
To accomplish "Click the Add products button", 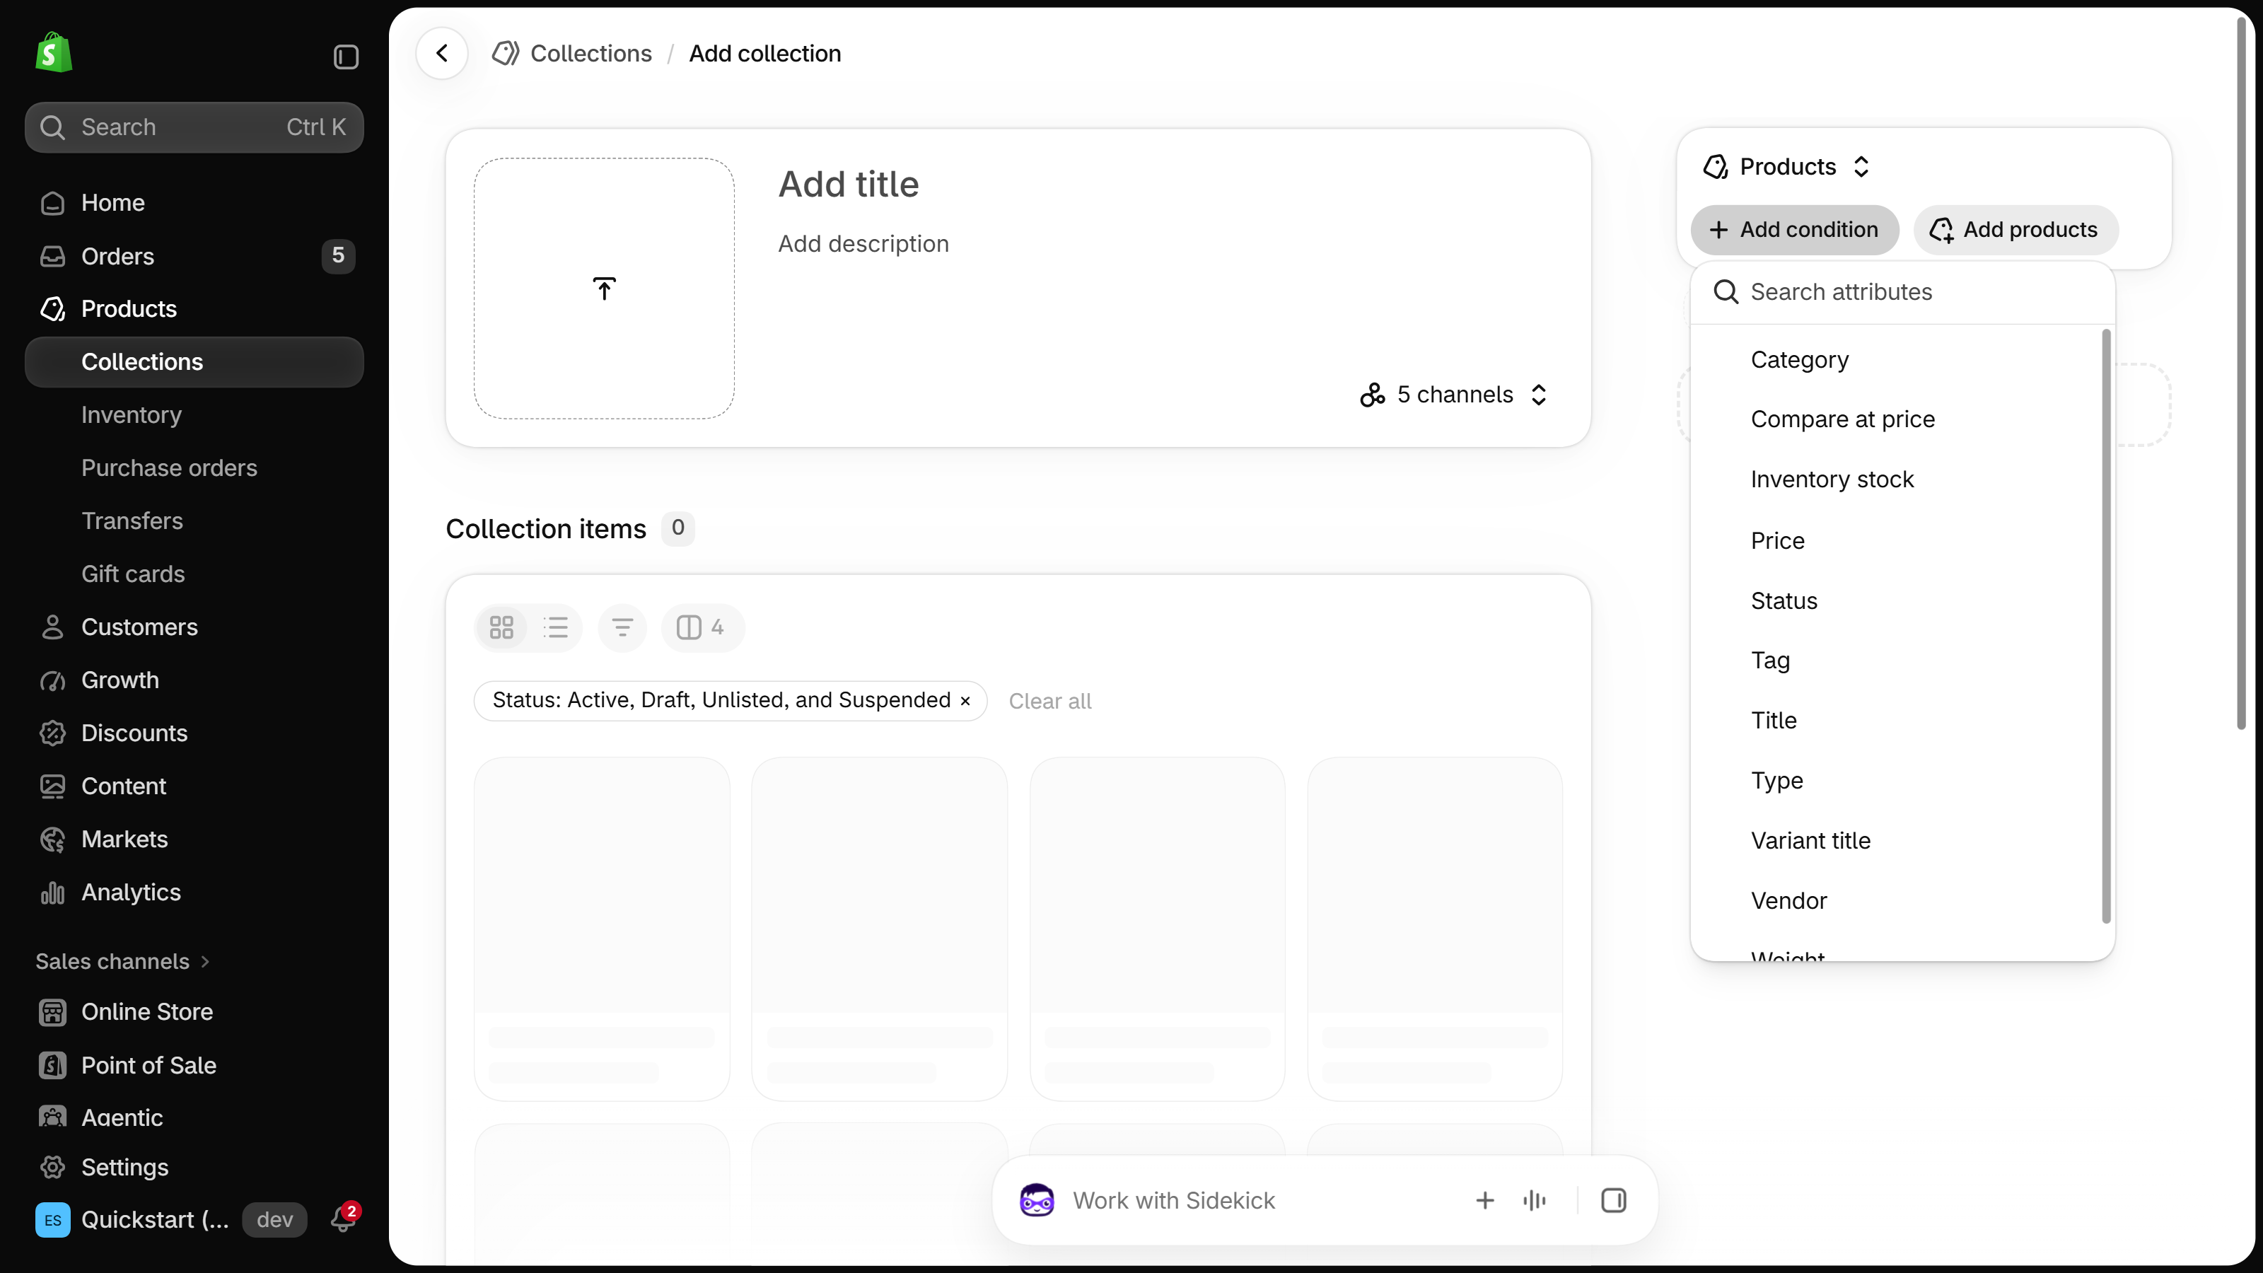I will [2016, 230].
